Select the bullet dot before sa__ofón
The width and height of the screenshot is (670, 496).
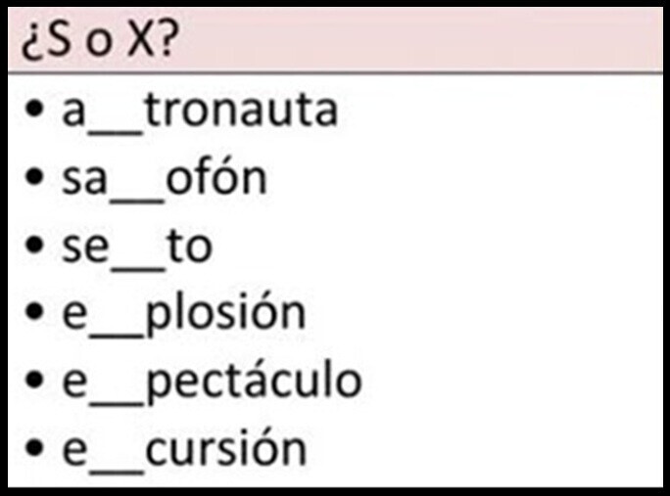tap(34, 177)
